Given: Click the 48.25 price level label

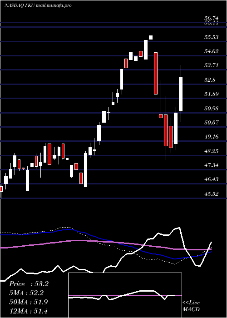Looking at the screenshot, I should coord(212,151).
